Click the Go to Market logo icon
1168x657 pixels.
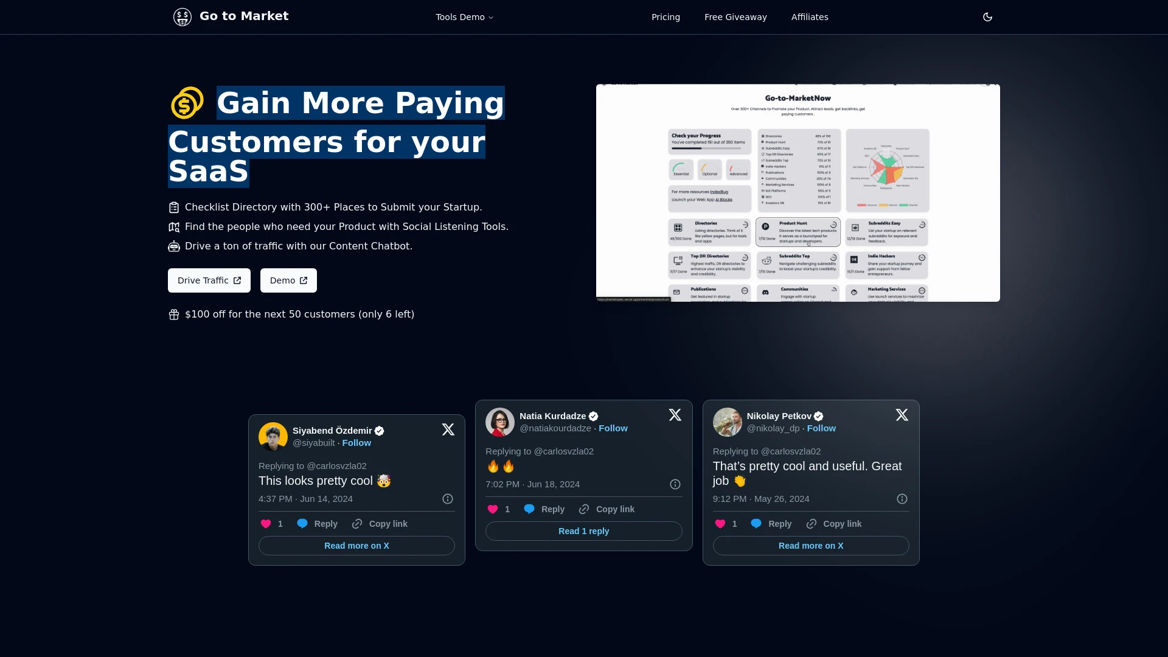[x=182, y=17]
